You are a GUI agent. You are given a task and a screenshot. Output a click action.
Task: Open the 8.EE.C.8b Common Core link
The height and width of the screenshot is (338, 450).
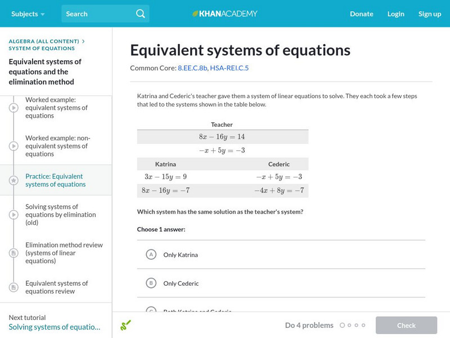pos(192,68)
